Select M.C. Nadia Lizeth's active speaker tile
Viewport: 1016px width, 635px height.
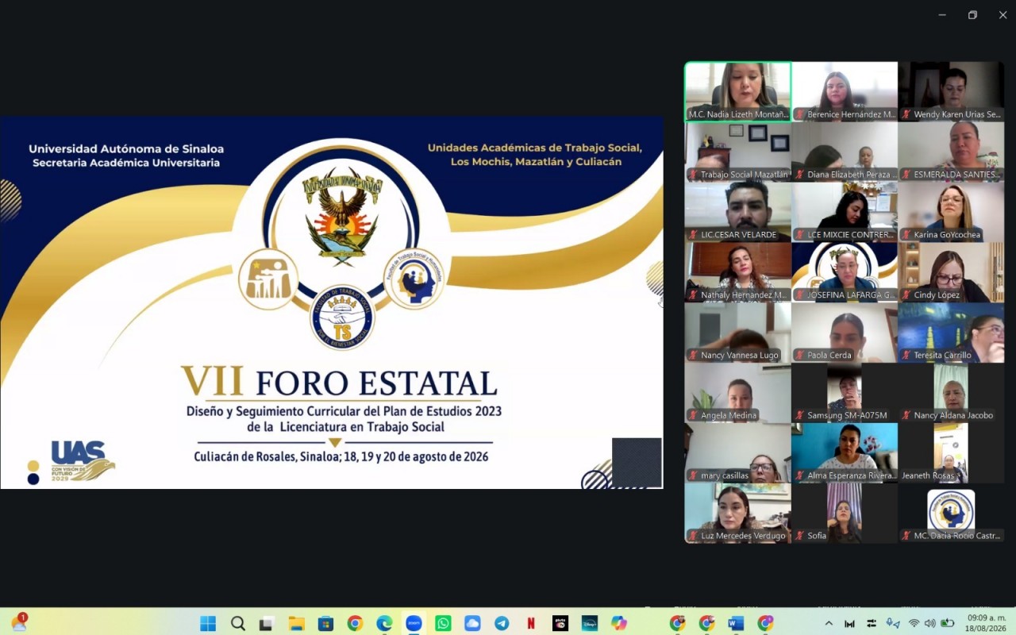[x=738, y=91]
